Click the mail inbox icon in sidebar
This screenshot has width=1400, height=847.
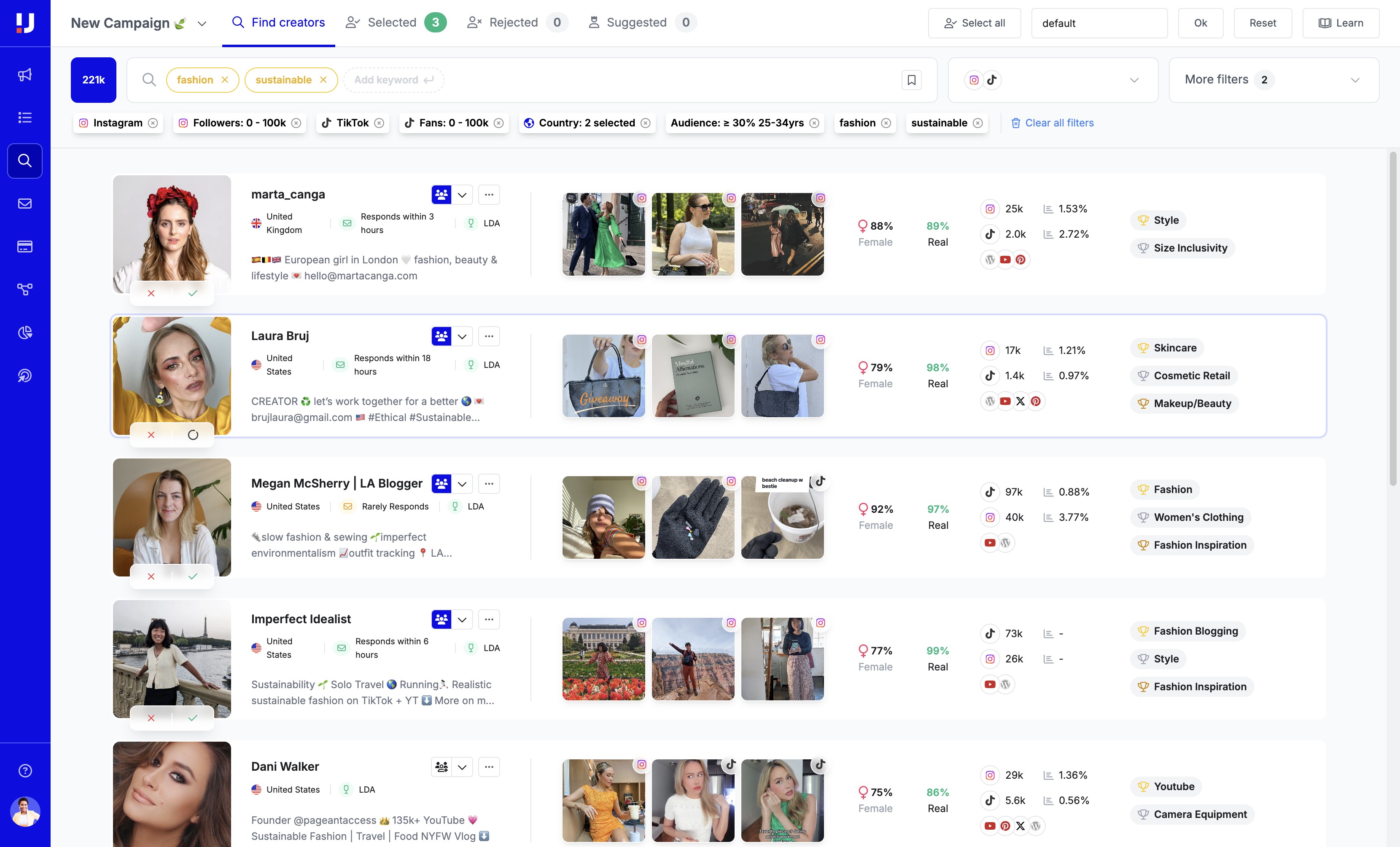click(25, 203)
